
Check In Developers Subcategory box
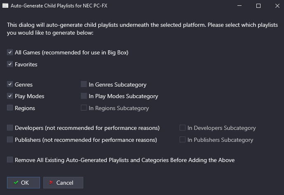[182, 128]
